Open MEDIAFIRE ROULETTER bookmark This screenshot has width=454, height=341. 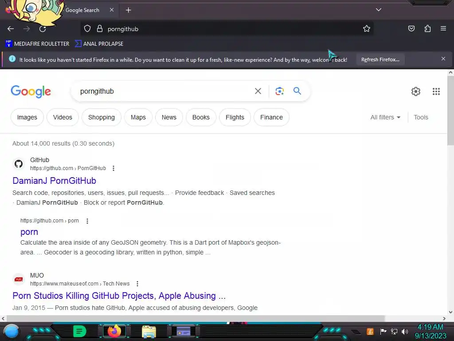coord(37,44)
